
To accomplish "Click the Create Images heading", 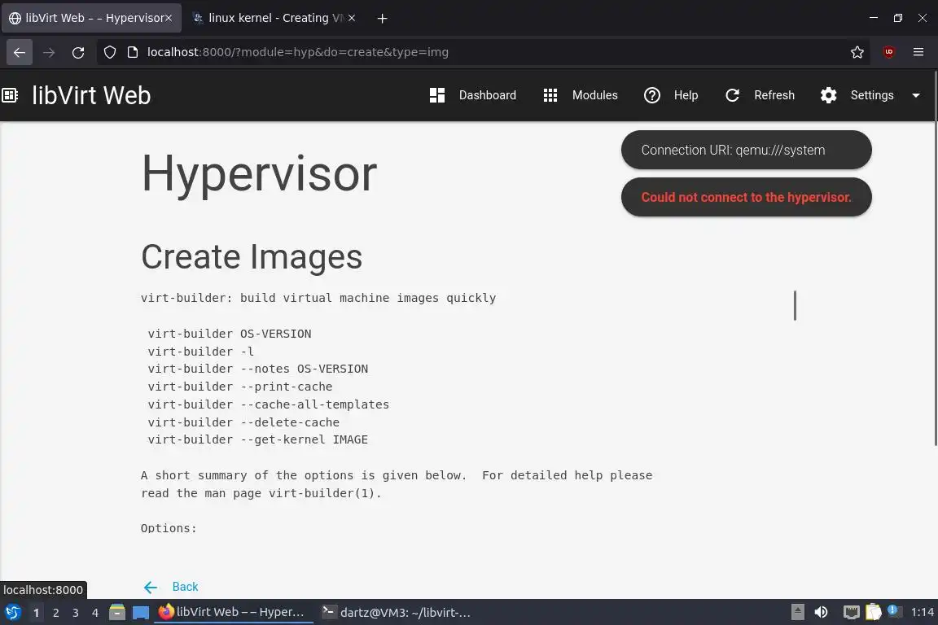I will click(252, 256).
